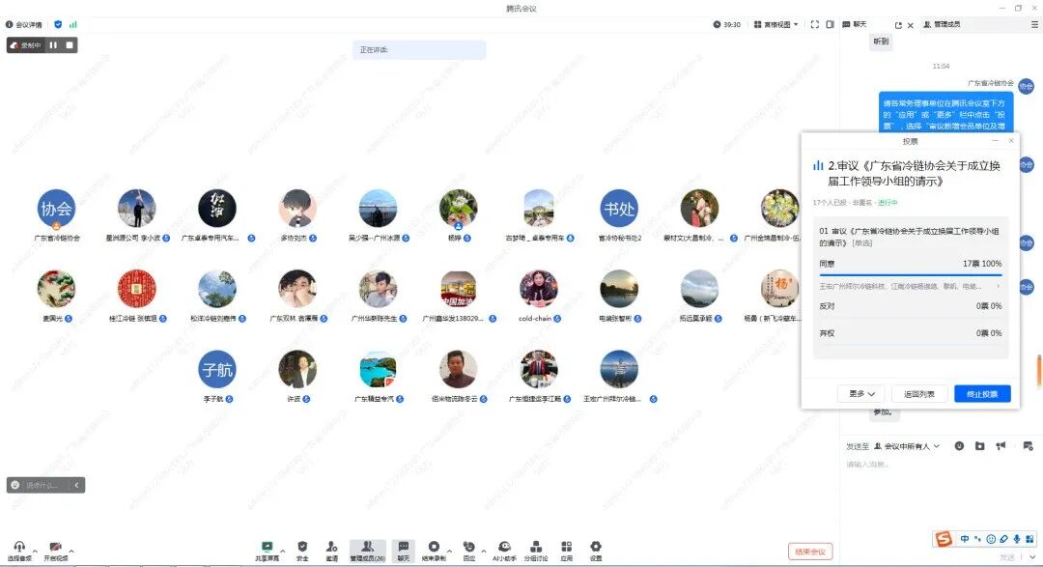
Task: Pause the recording
Action: pos(52,45)
